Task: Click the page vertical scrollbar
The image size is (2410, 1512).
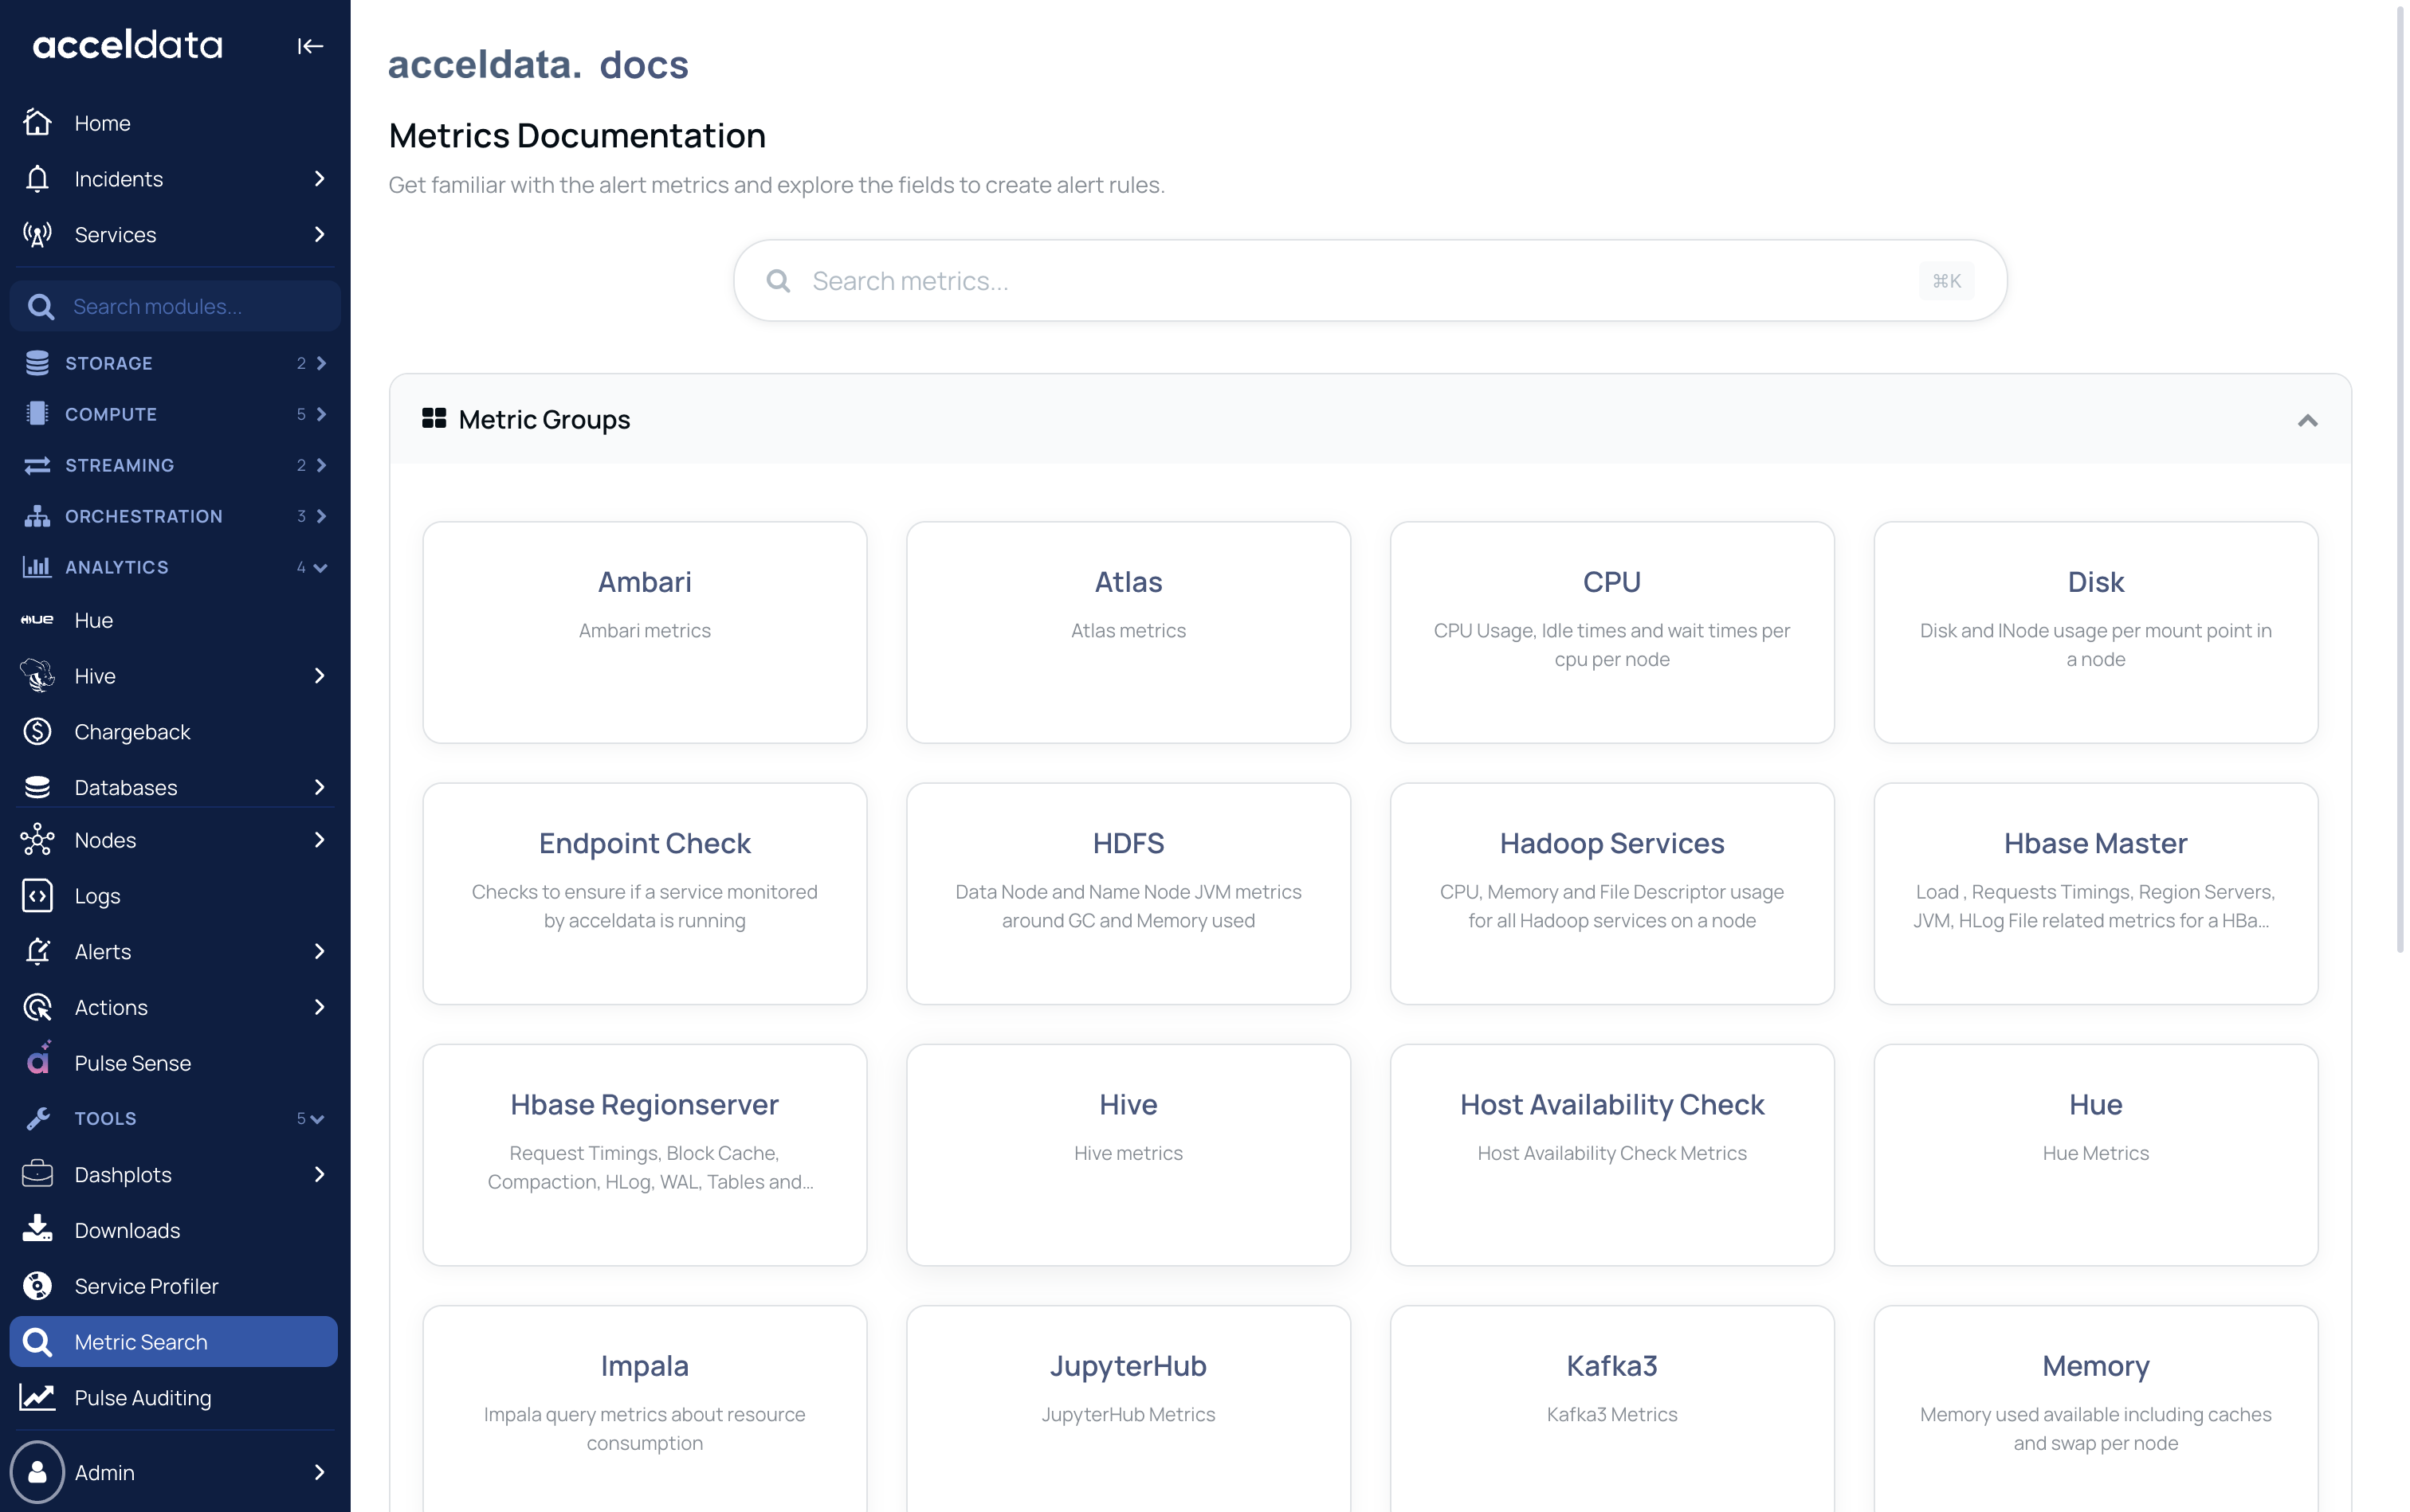Action: pos(2400,480)
